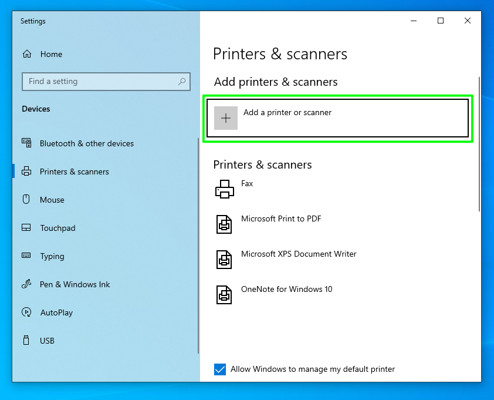The height and width of the screenshot is (400, 494).
Task: Click the search magnifier in Find a setting
Action: (x=182, y=82)
